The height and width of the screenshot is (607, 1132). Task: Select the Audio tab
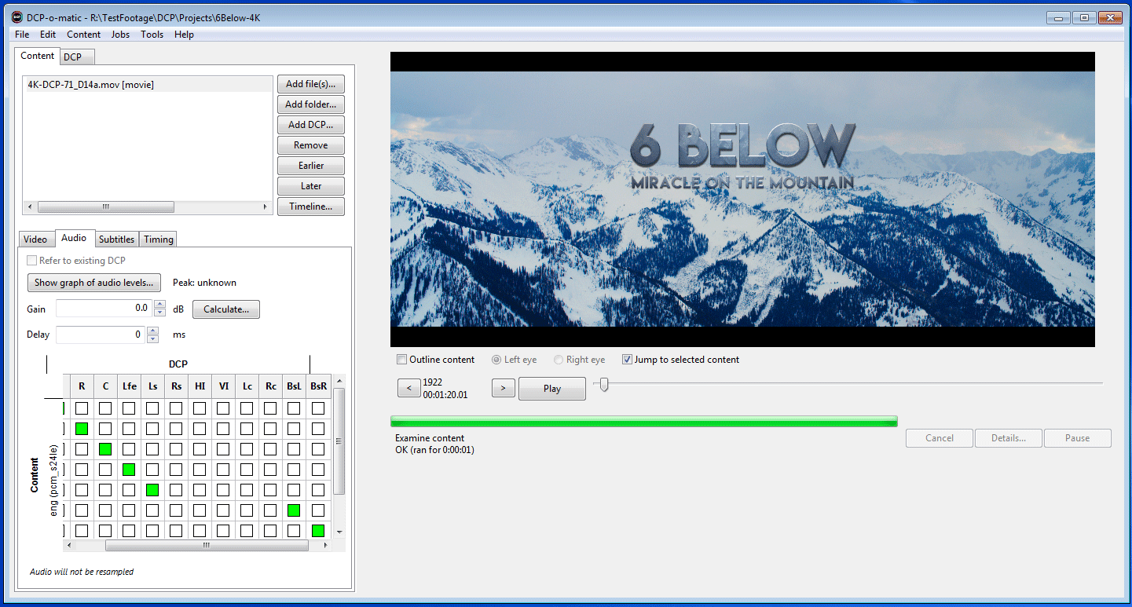click(74, 238)
